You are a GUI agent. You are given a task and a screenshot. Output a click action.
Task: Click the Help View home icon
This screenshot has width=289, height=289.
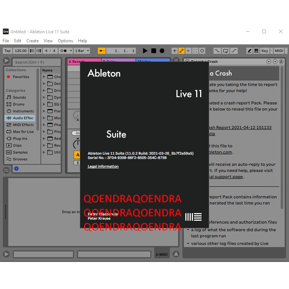(281, 61)
